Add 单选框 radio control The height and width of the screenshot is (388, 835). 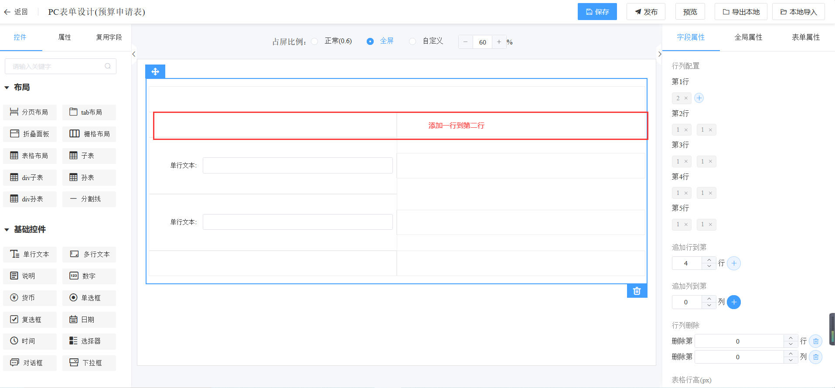pyautogui.click(x=89, y=298)
